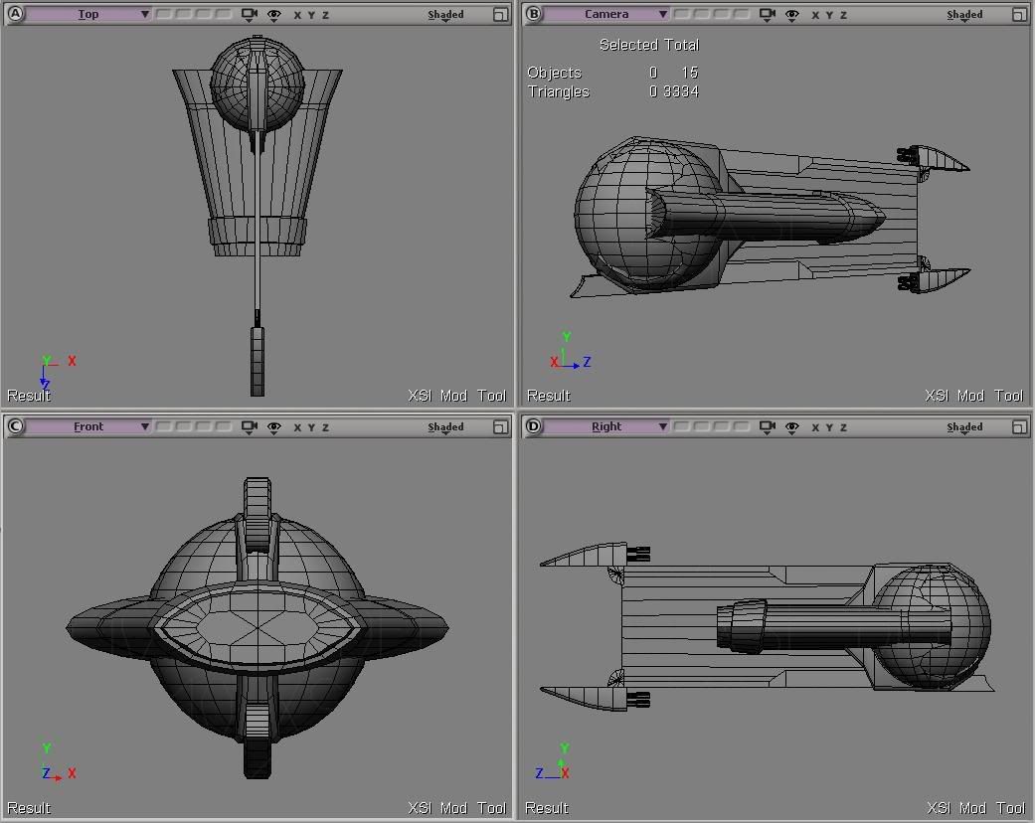Click 'XSI Mod Tool' text in Camera viewport
Image resolution: width=1035 pixels, height=823 pixels.
[974, 396]
